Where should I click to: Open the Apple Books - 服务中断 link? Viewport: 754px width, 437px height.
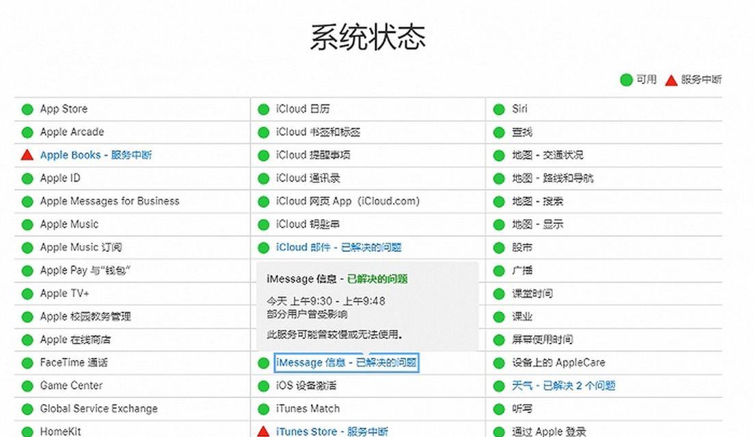click(96, 155)
